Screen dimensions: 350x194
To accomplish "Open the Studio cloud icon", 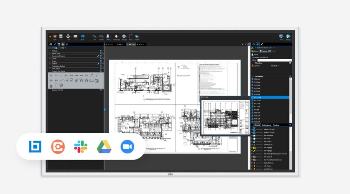I will 83,36.
